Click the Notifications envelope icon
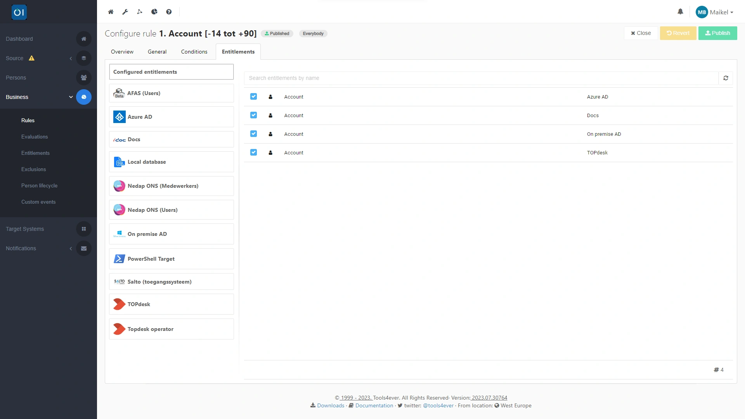745x419 pixels. 83,248
